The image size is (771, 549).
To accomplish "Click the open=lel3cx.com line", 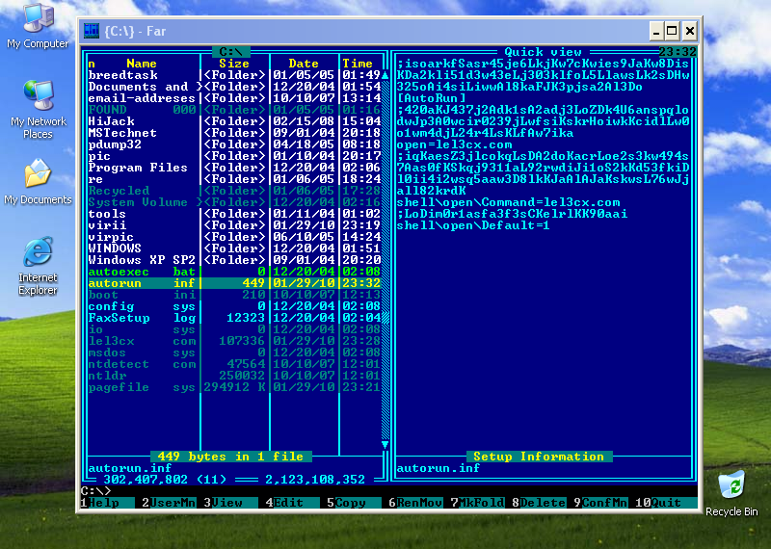I will (x=454, y=144).
